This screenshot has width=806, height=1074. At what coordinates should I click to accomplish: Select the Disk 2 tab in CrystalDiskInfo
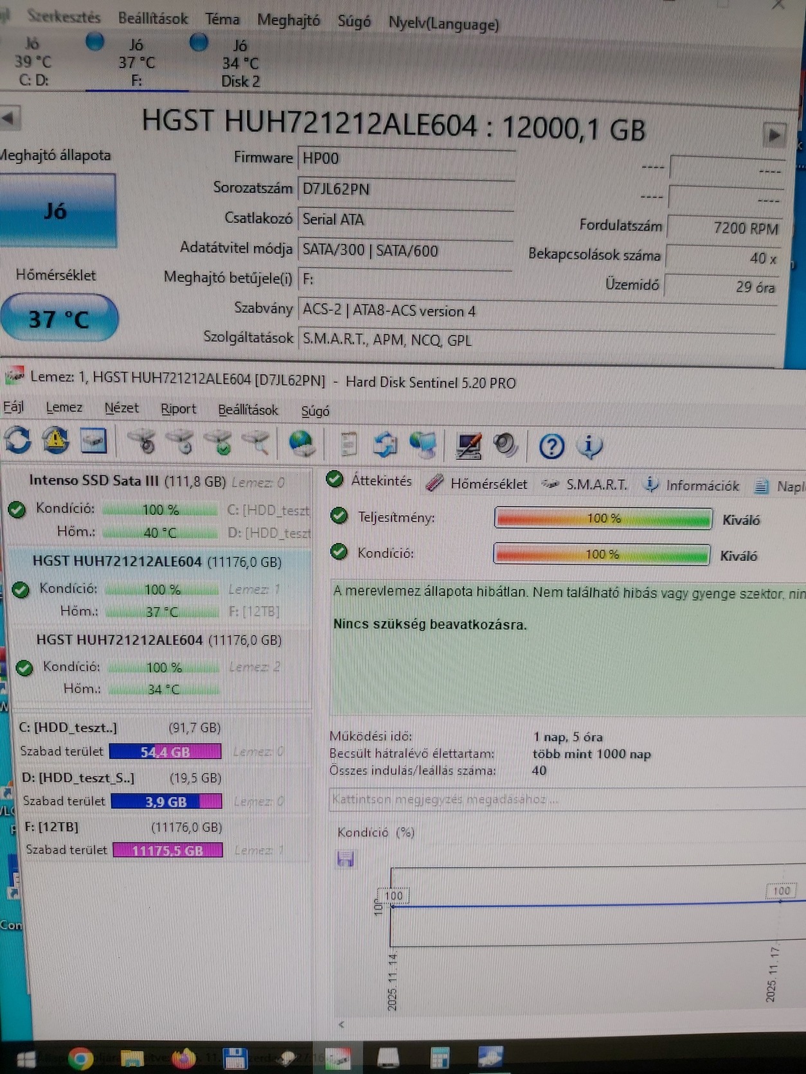[x=240, y=63]
